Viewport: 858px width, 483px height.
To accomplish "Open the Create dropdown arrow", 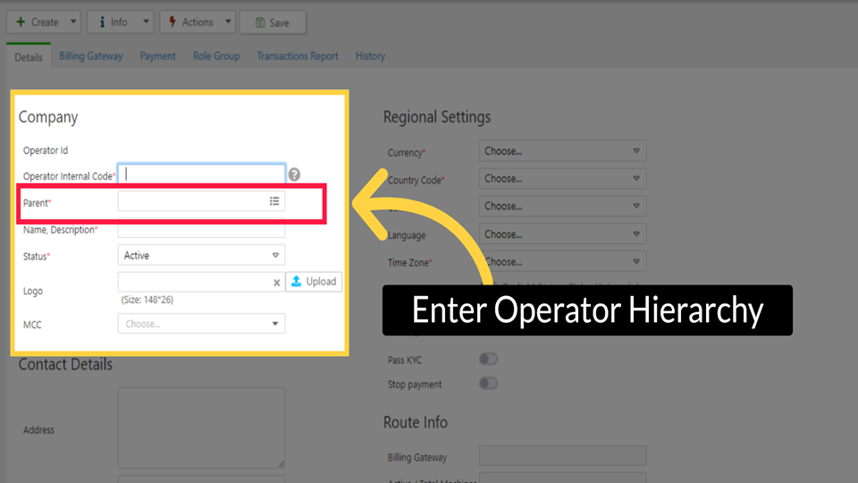I will tap(73, 22).
